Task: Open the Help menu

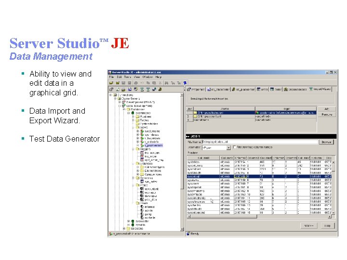Action: (x=159, y=77)
